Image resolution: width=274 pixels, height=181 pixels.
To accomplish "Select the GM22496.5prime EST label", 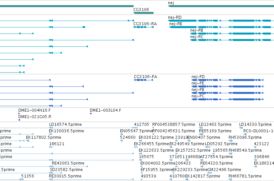I will [x=224, y=170].
